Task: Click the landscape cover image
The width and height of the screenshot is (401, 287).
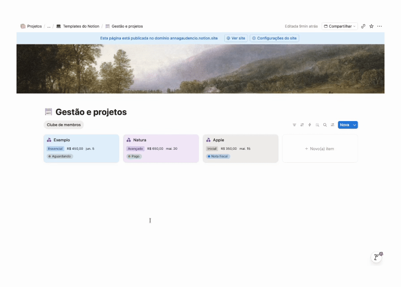Action: coord(200,69)
